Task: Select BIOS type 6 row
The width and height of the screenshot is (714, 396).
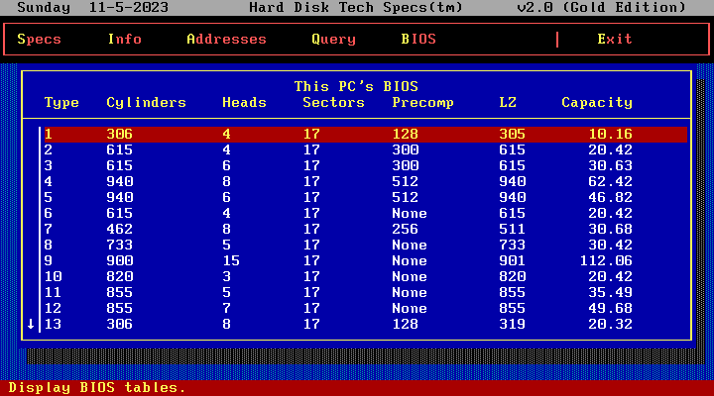Action: (366, 213)
